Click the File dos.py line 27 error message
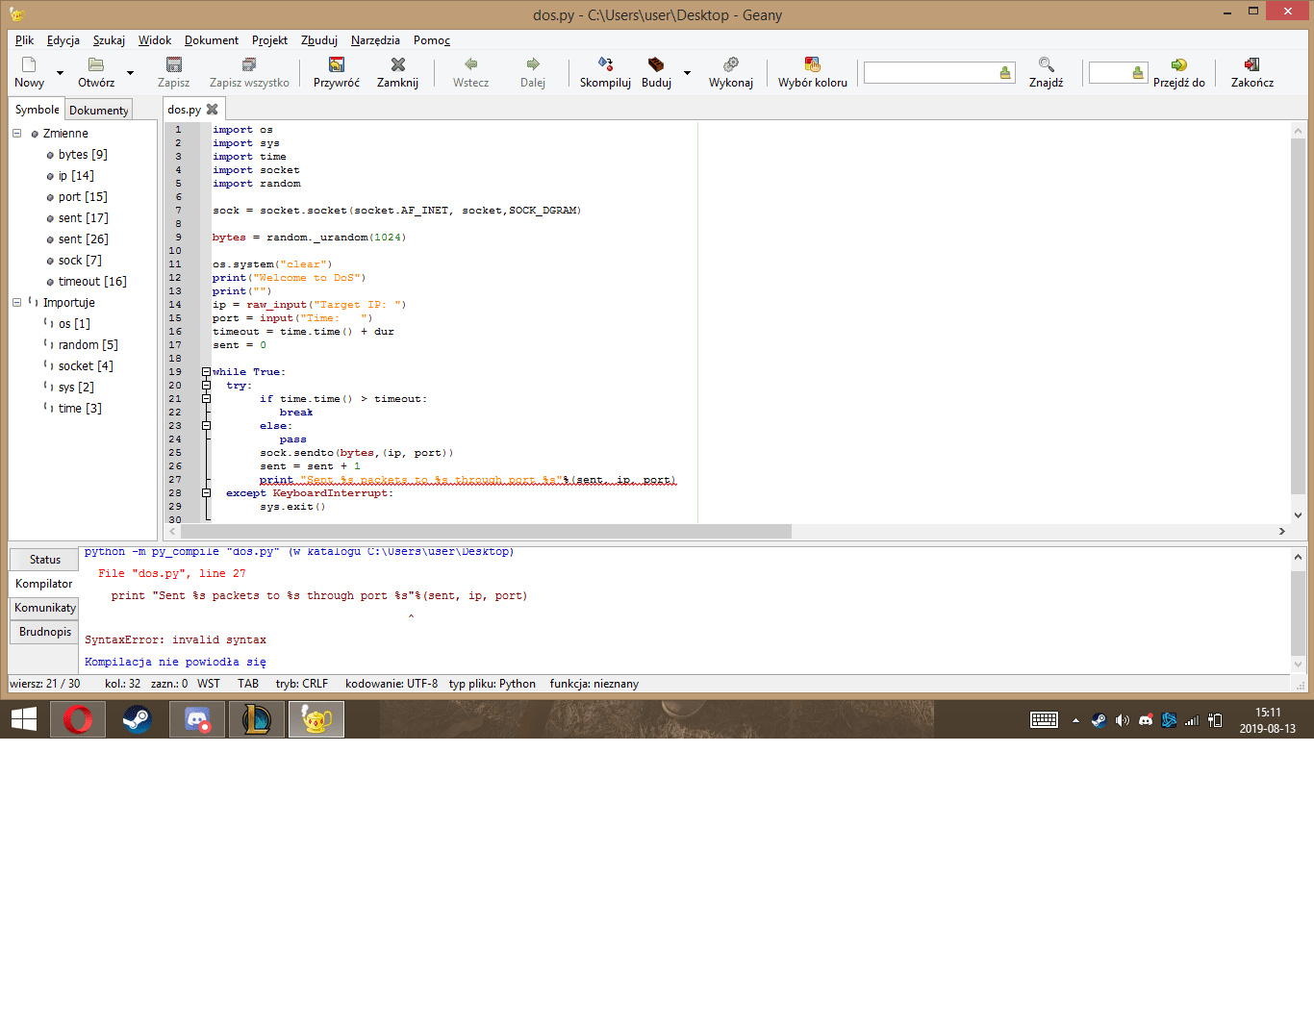This screenshot has width=1314, height=1028. (171, 573)
